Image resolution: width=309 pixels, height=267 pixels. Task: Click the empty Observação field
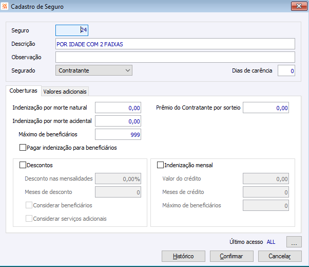pos(175,57)
